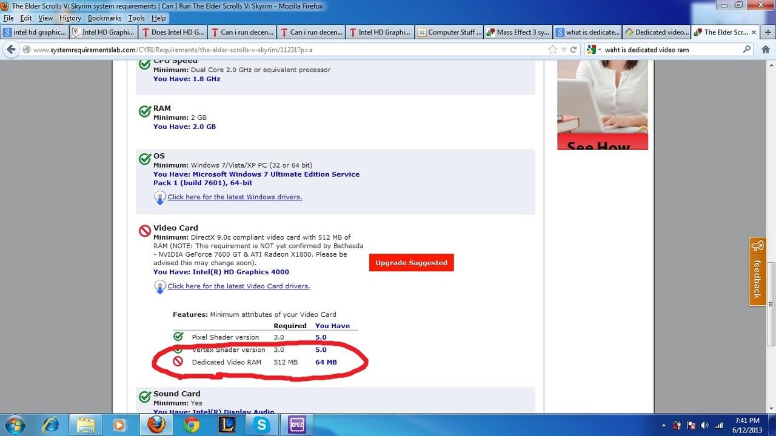Open the File menu
This screenshot has height=436, width=776.
tap(8, 18)
